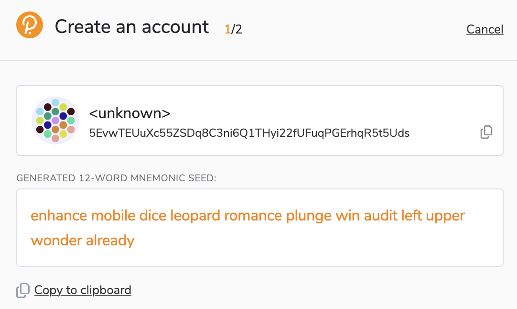Click the word 'already' in the seed phrase
The height and width of the screenshot is (309, 517).
pyautogui.click(x=110, y=241)
